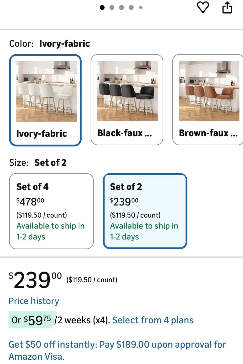Tap the Brown-faux stools thumbnail image
Image resolution: width=243 pixels, height=364 pixels.
click(209, 91)
